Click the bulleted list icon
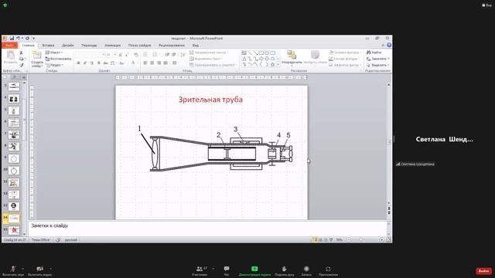This screenshot has width=495, height=278. click(x=145, y=55)
